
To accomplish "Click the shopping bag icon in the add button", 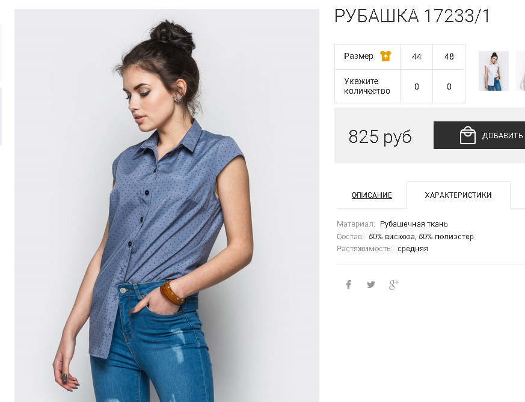I will click(468, 135).
